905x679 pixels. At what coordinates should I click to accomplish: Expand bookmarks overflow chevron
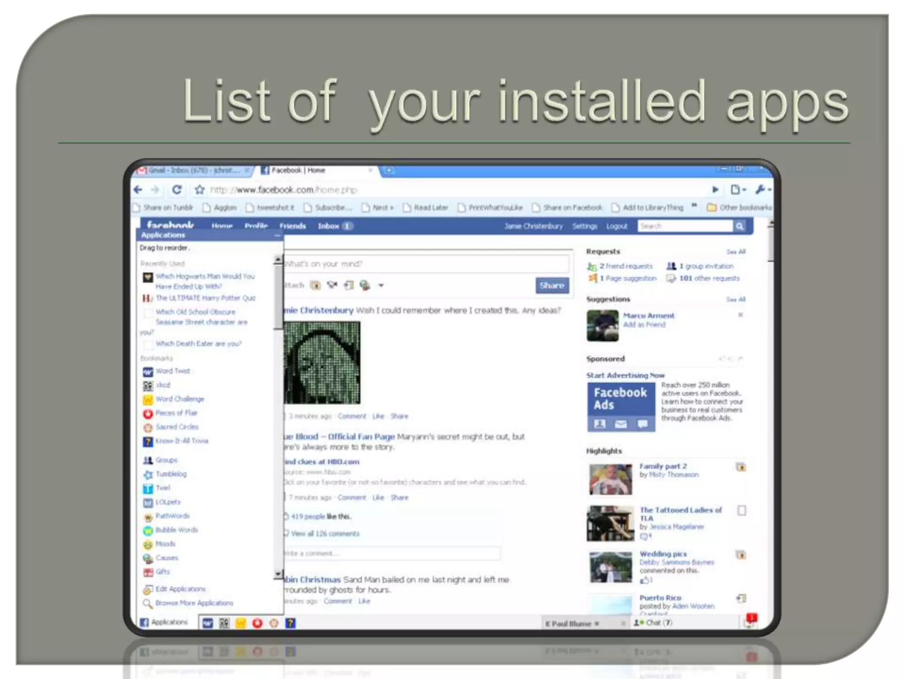pos(694,206)
